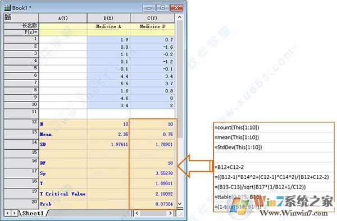Click the horizontal scrollbar right arrow

170,213
